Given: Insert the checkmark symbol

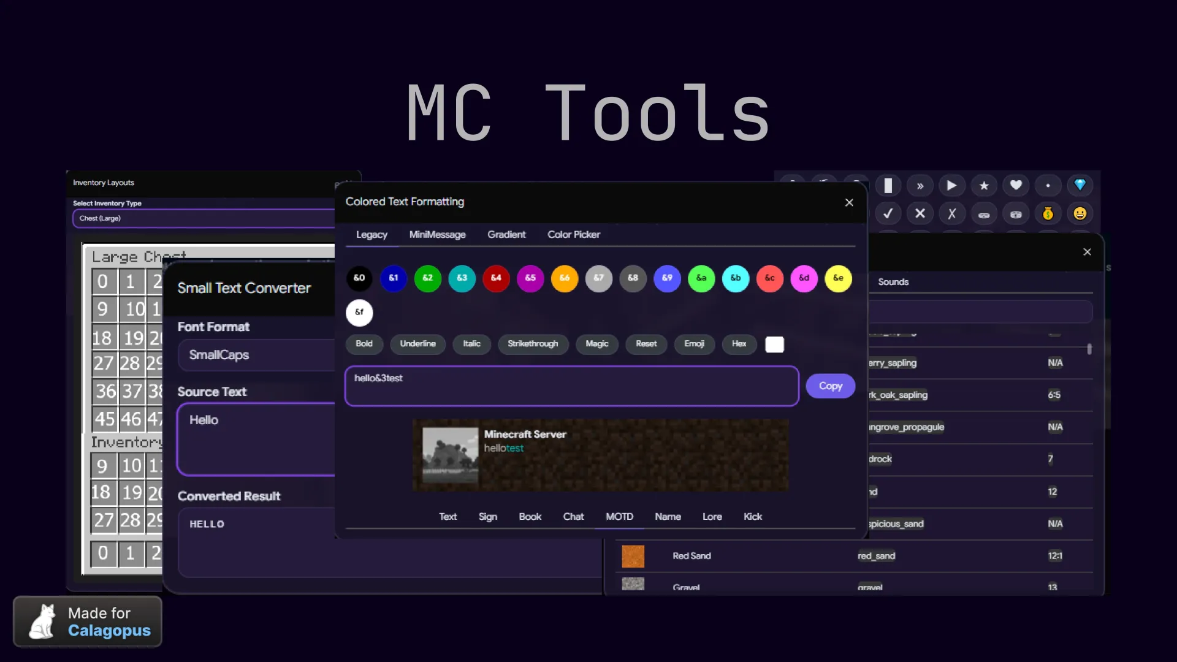Looking at the screenshot, I should [888, 214].
